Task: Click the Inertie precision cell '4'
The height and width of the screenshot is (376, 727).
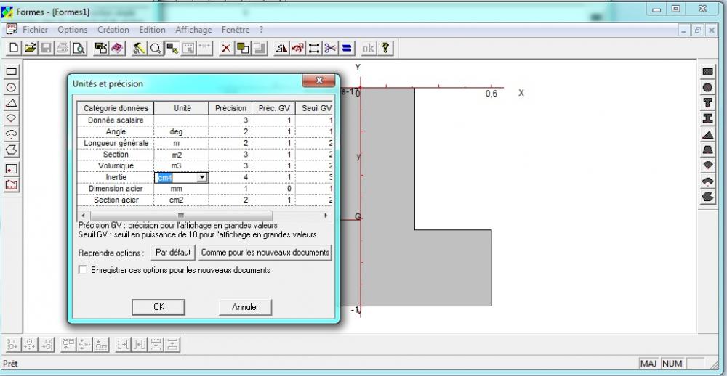Action: click(230, 177)
